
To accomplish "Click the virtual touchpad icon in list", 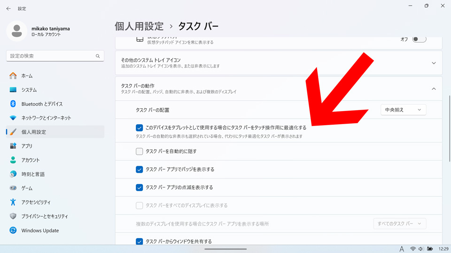I will [x=140, y=39].
